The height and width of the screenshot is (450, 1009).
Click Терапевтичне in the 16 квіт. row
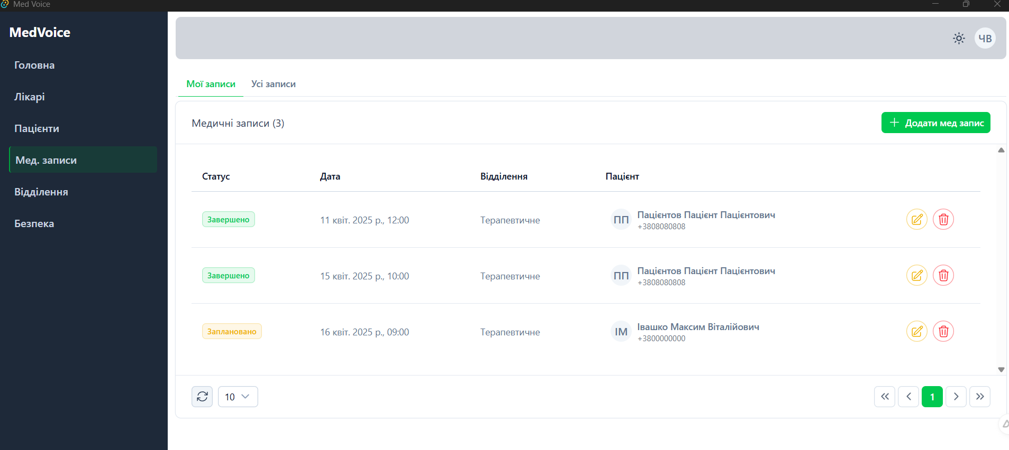tap(510, 332)
